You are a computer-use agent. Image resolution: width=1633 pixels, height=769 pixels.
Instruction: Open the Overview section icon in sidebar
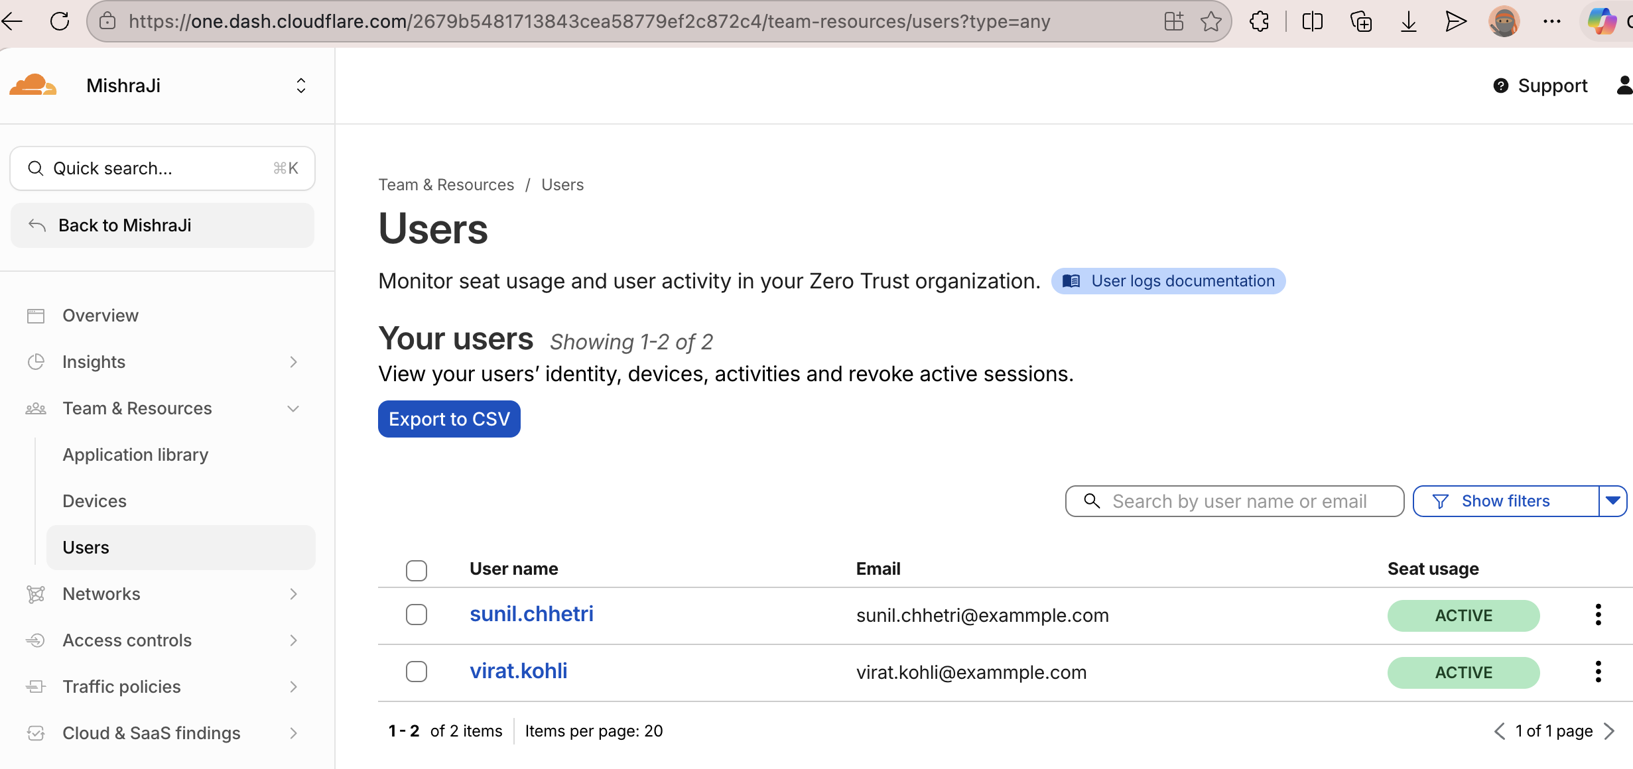[36, 316]
